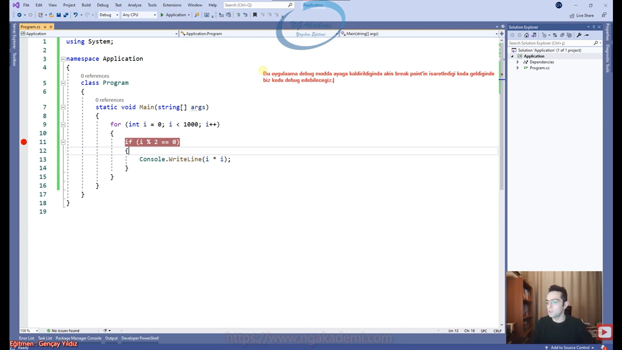Open the Server Explorer side tab
Screen dimensions: 622x350
tap(14, 36)
